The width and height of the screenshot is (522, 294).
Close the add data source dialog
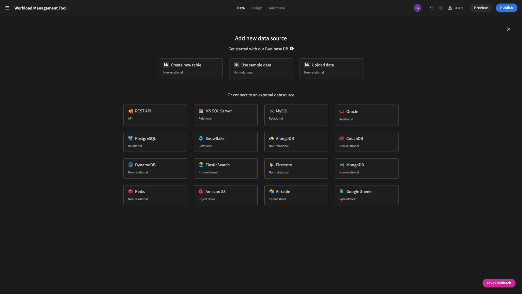click(509, 29)
